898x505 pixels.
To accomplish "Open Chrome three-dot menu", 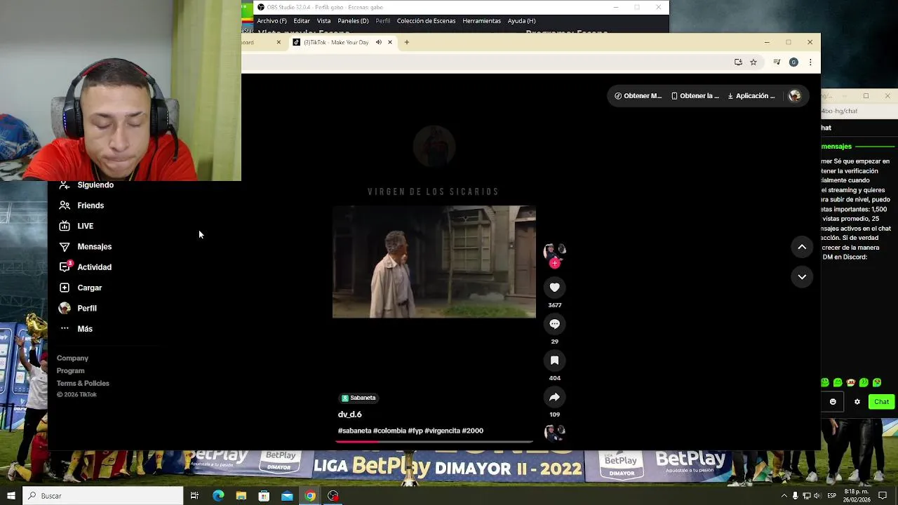I will tap(810, 62).
